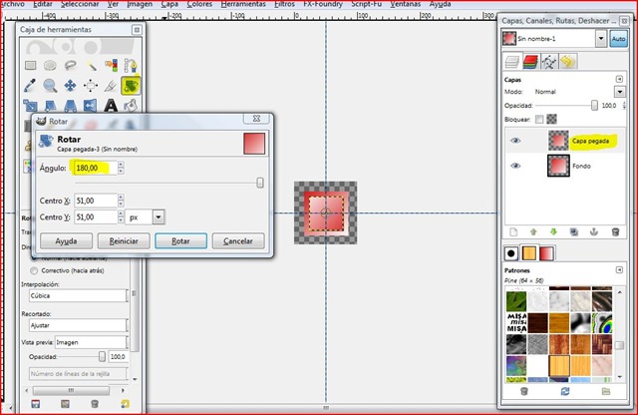Hide the Fondo layer

pyautogui.click(x=515, y=166)
